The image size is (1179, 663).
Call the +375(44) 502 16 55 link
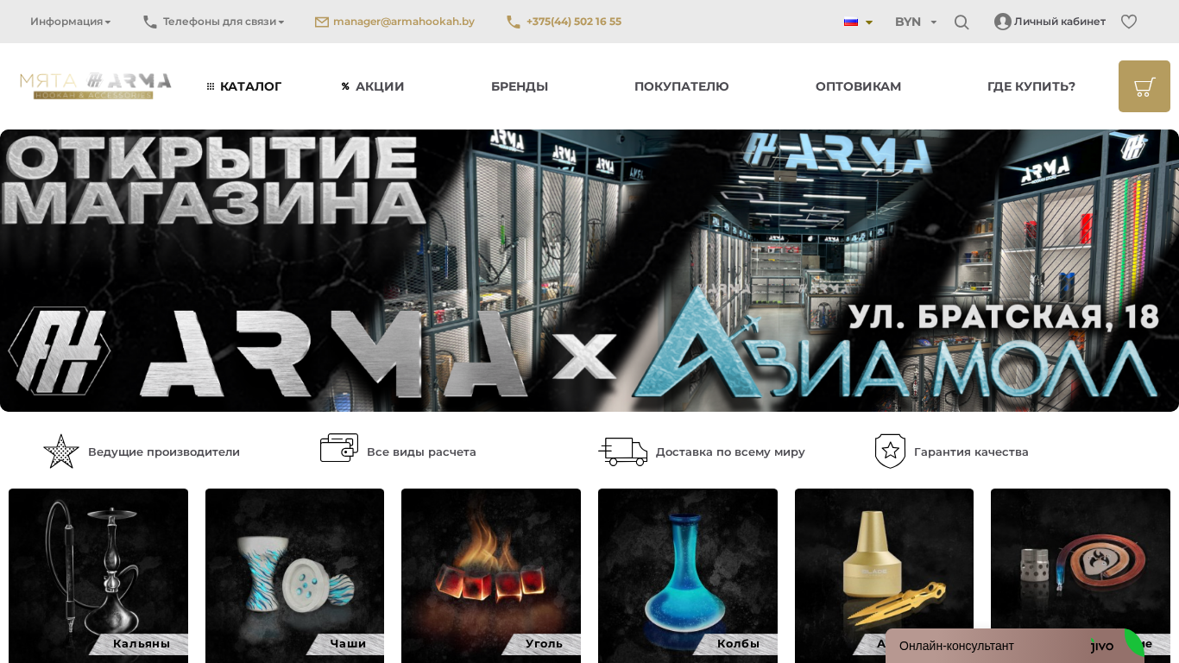pos(574,22)
